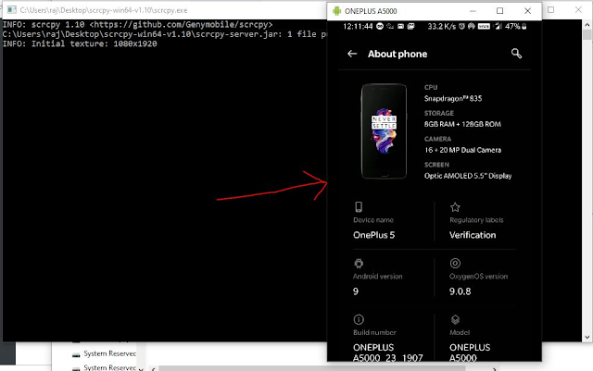Click the console scrollbar down arrow
Viewport: 593px width, 371px height.
[x=587, y=337]
